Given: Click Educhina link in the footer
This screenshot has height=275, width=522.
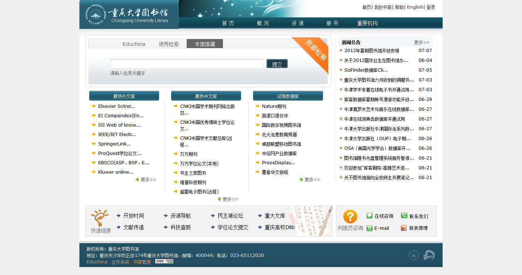Looking at the screenshot, I should (97, 262).
